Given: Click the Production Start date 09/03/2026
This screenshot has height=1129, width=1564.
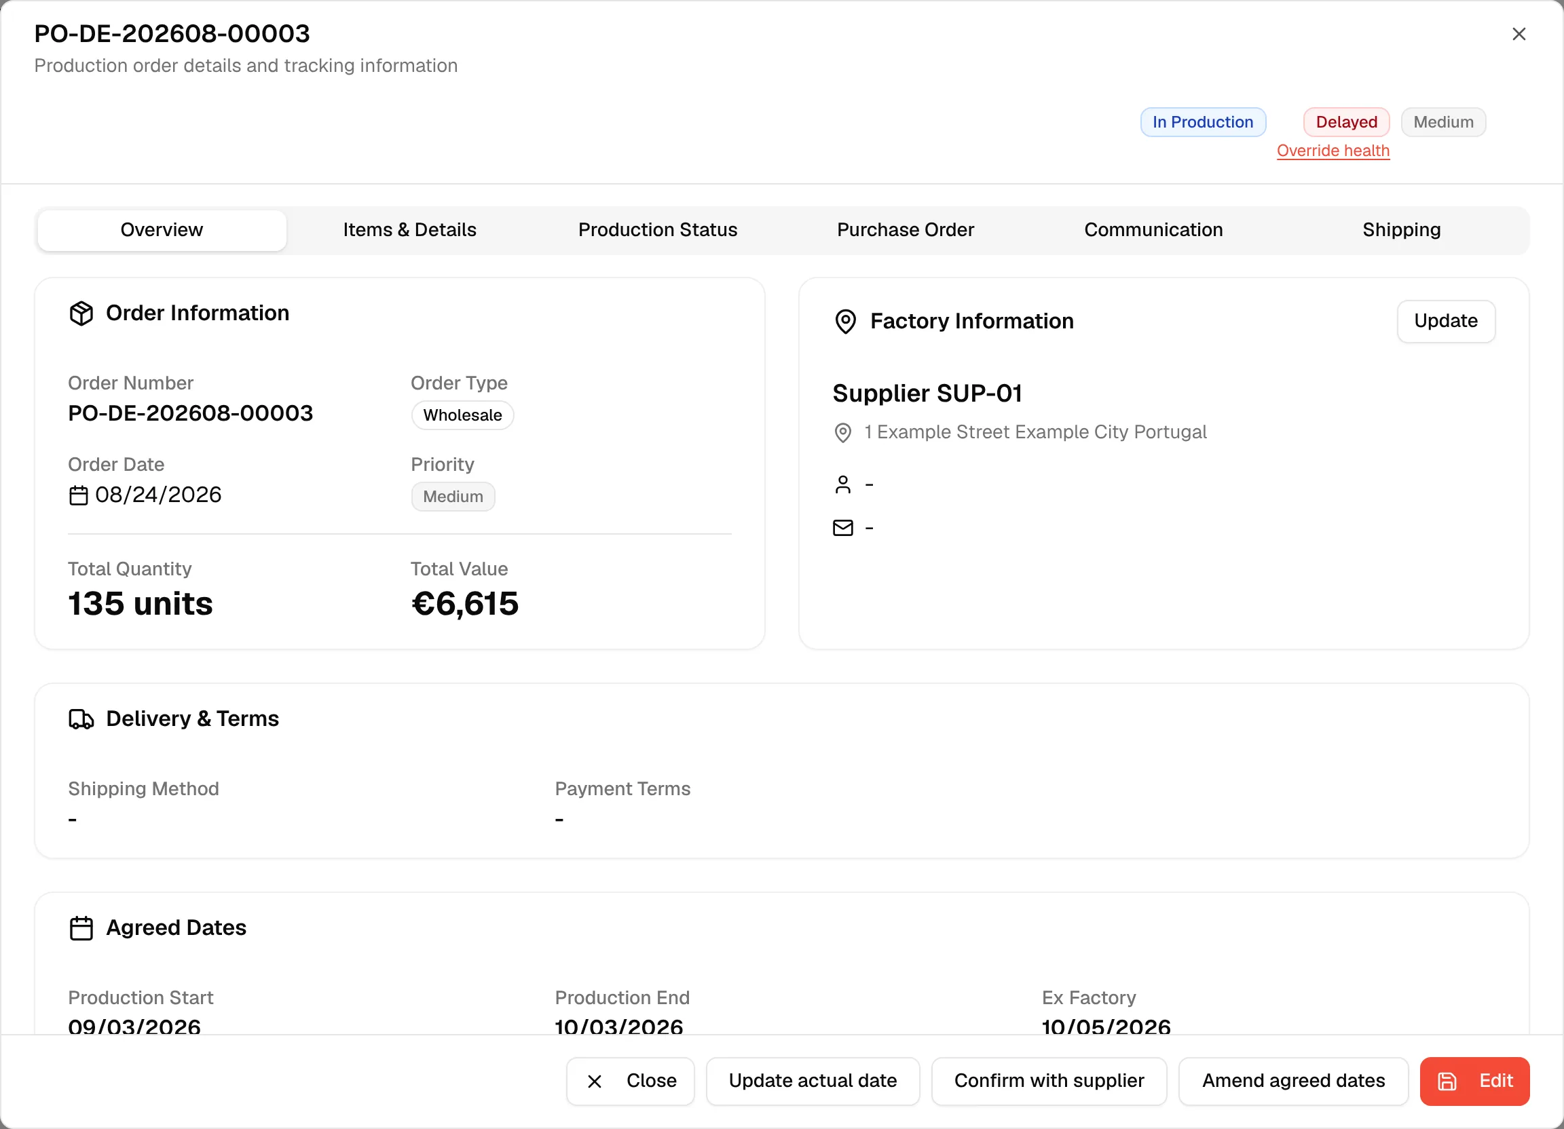Looking at the screenshot, I should (x=134, y=1027).
